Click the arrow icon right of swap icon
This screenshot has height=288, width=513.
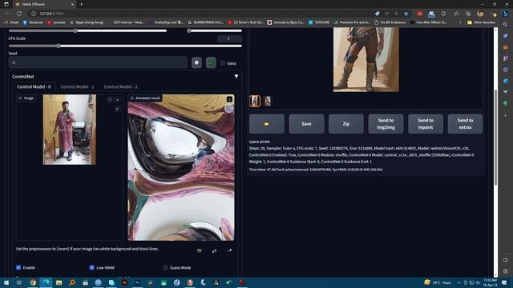(230, 250)
